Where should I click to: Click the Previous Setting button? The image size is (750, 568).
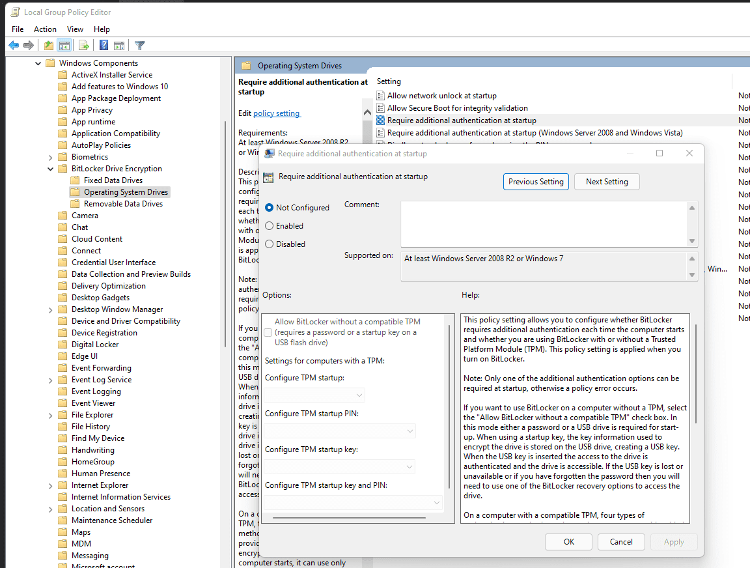pyautogui.click(x=536, y=182)
